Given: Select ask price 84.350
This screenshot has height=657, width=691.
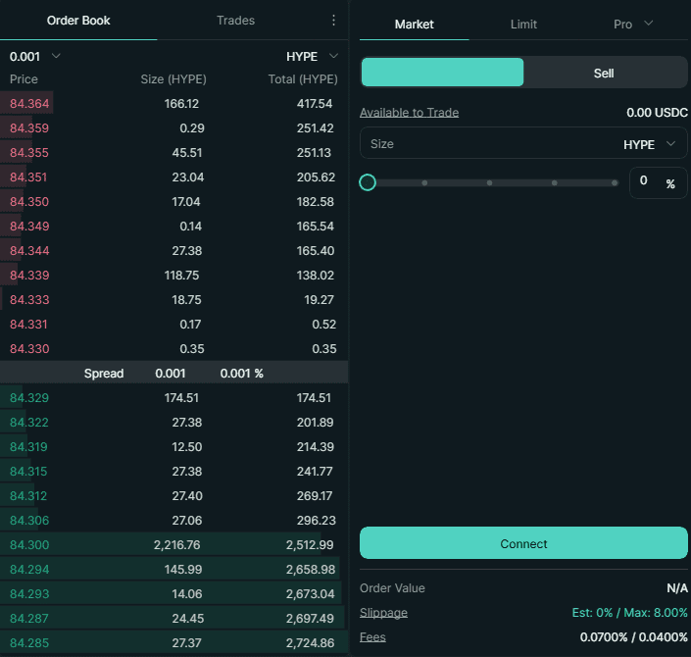Looking at the screenshot, I should [29, 201].
